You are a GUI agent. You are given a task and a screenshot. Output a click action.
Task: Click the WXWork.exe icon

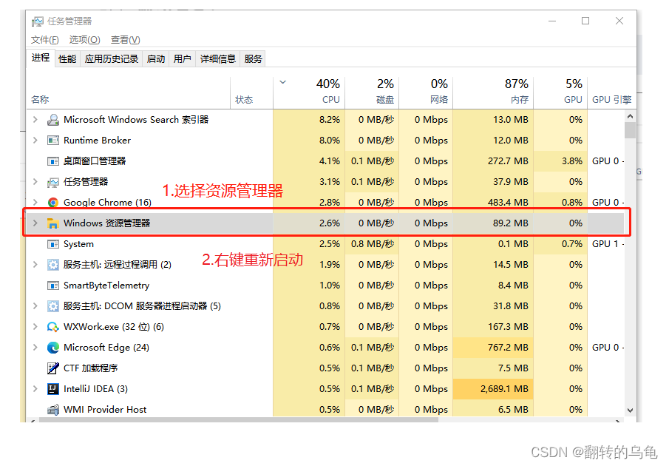(53, 327)
